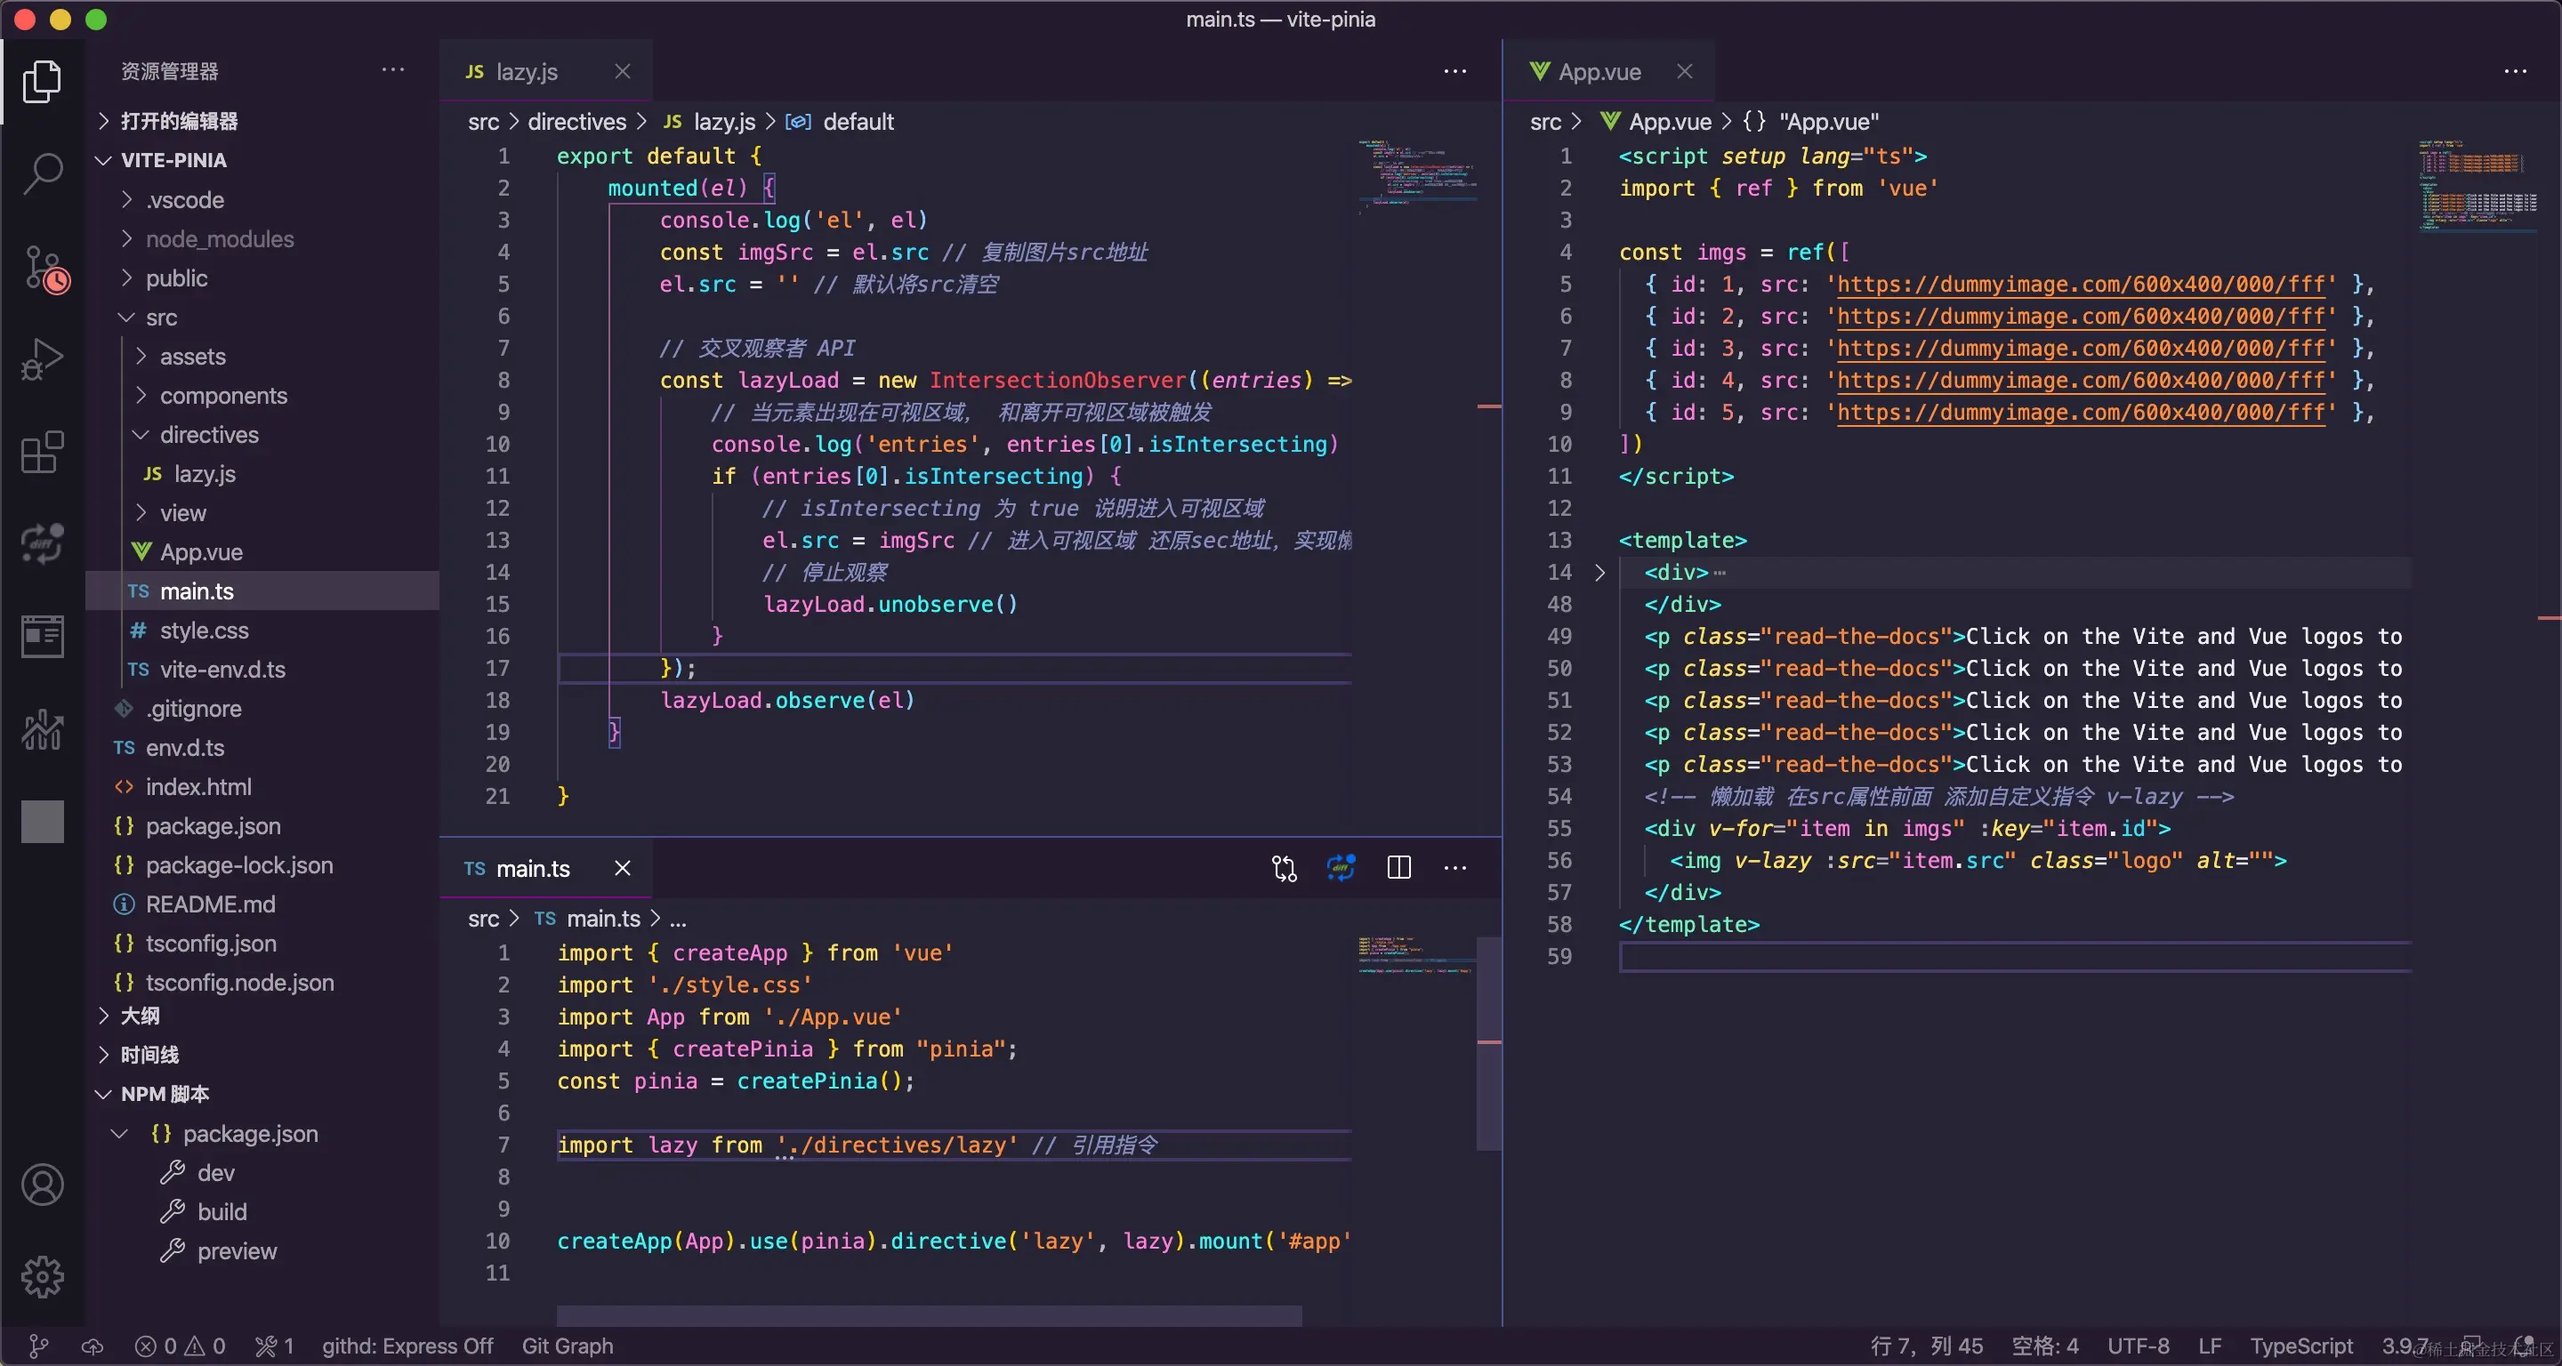2562x1366 pixels.
Task: Expand the public folder
Action: (x=177, y=278)
